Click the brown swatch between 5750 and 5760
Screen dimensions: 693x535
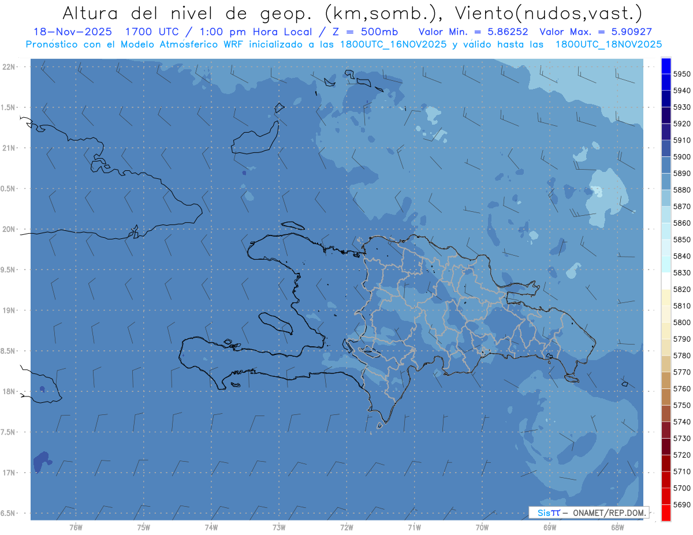tap(666, 396)
